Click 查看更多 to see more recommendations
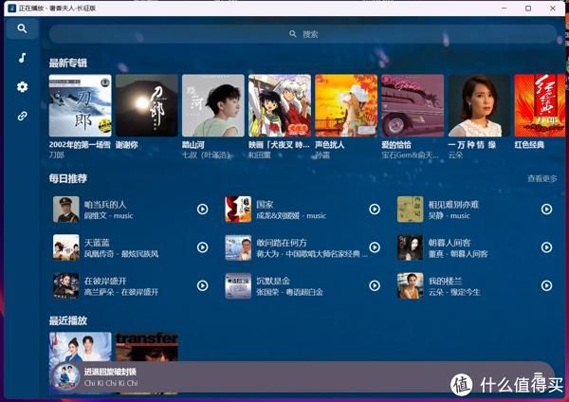The height and width of the screenshot is (402, 569). point(541,178)
